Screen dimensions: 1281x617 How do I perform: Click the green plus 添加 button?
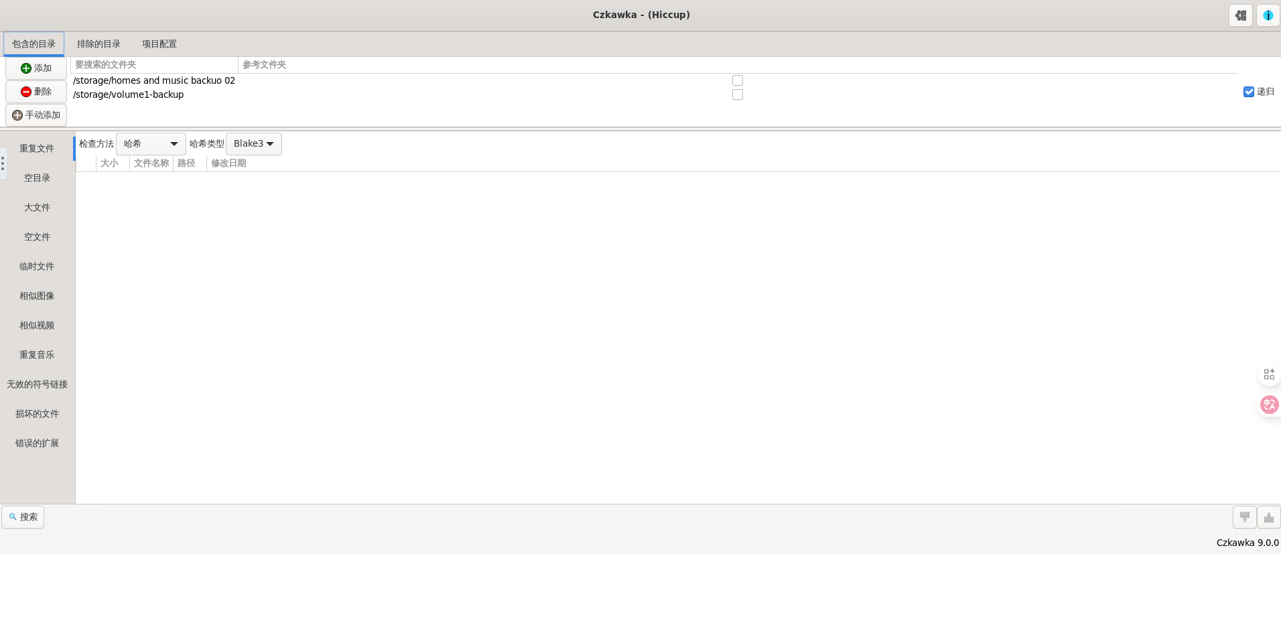(x=36, y=68)
